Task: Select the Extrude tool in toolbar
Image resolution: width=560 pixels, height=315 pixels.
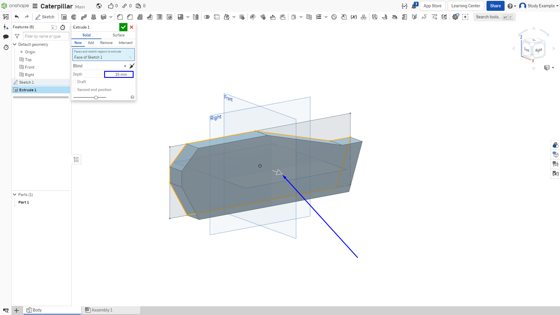Action: pyautogui.click(x=64, y=17)
